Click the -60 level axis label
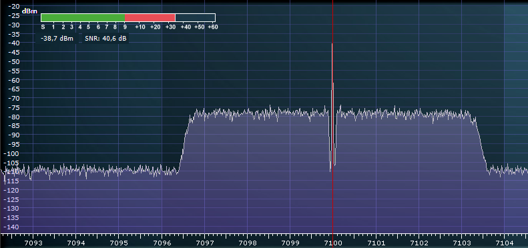The width and height of the screenshot is (528, 248). [x=14, y=80]
